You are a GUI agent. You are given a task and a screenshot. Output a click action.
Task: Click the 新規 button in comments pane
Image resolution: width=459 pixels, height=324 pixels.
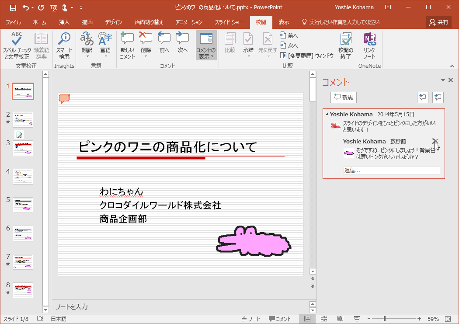343,98
